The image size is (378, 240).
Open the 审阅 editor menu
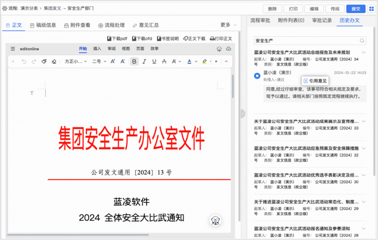click(x=111, y=49)
